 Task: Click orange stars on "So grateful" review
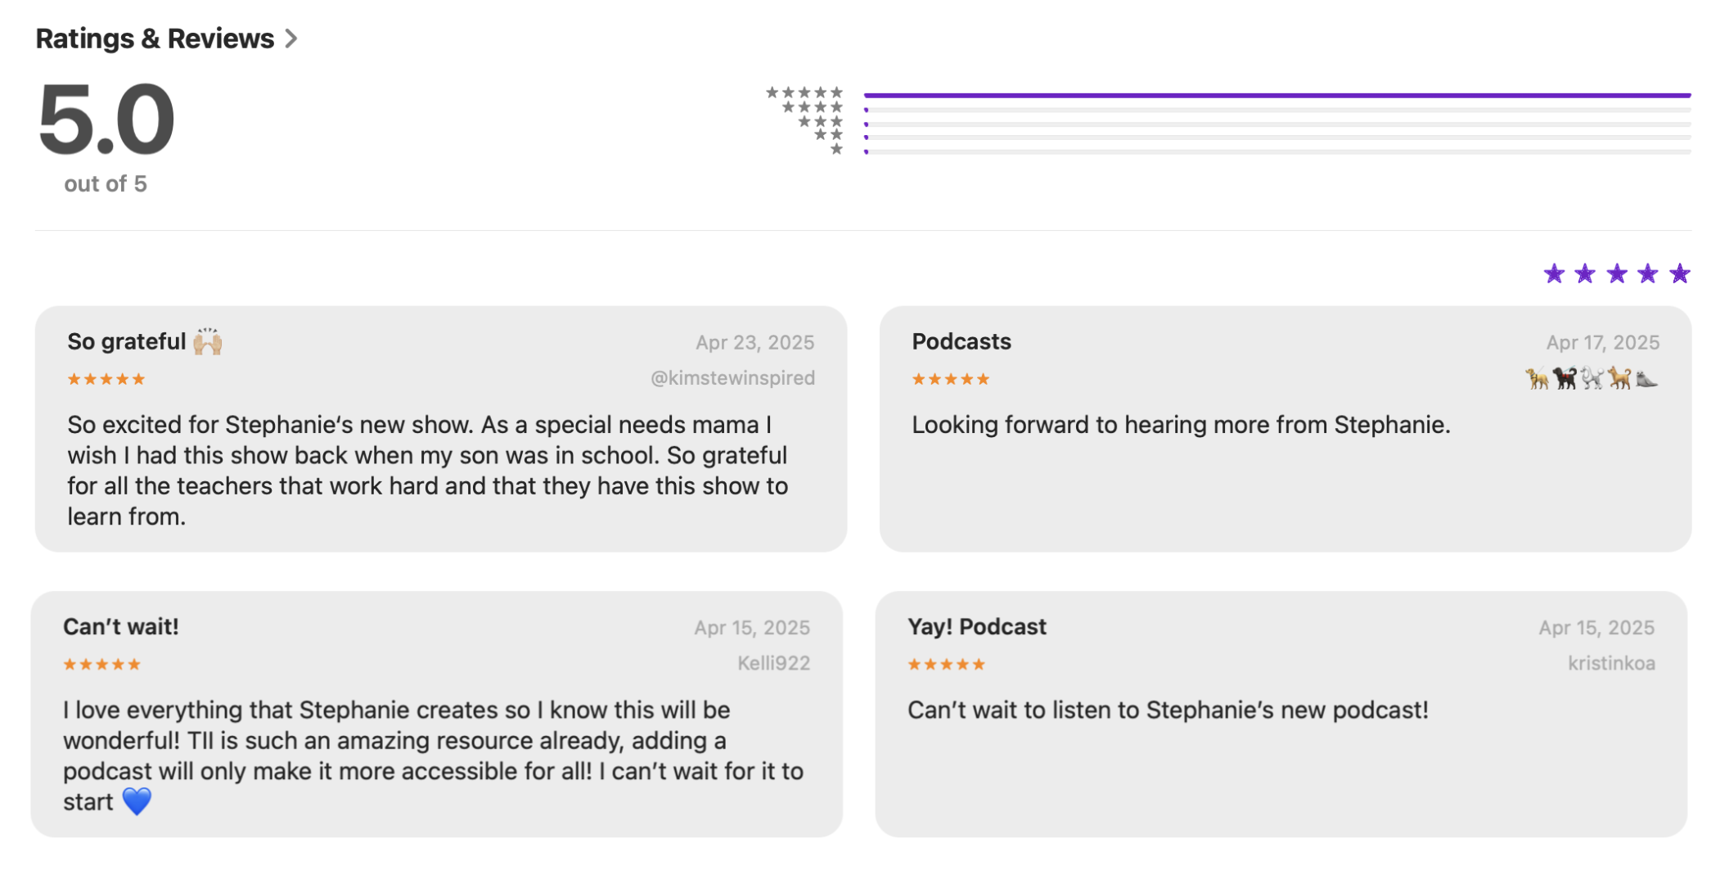106,379
